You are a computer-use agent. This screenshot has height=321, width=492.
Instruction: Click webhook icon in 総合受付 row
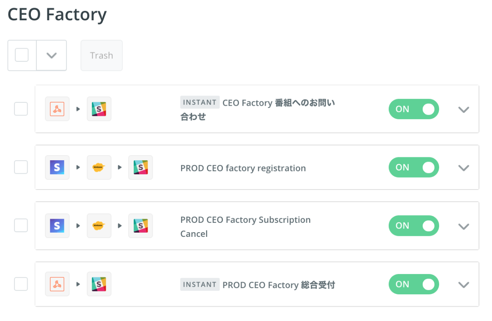click(x=57, y=284)
